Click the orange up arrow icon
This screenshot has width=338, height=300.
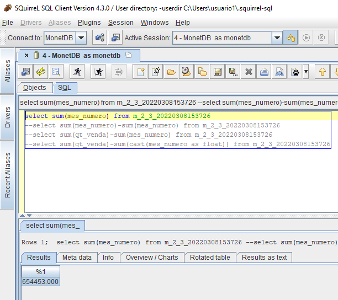323,72
